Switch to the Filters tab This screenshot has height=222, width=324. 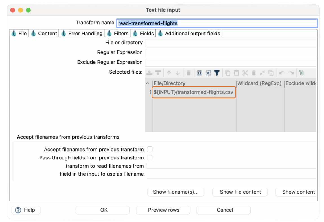(x=118, y=34)
